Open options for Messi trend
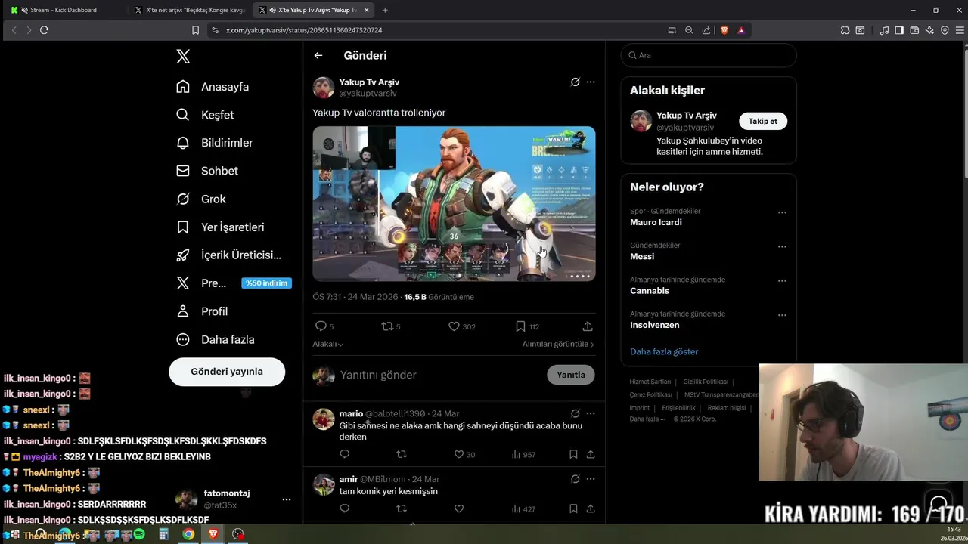Image resolution: width=968 pixels, height=544 pixels. (782, 246)
